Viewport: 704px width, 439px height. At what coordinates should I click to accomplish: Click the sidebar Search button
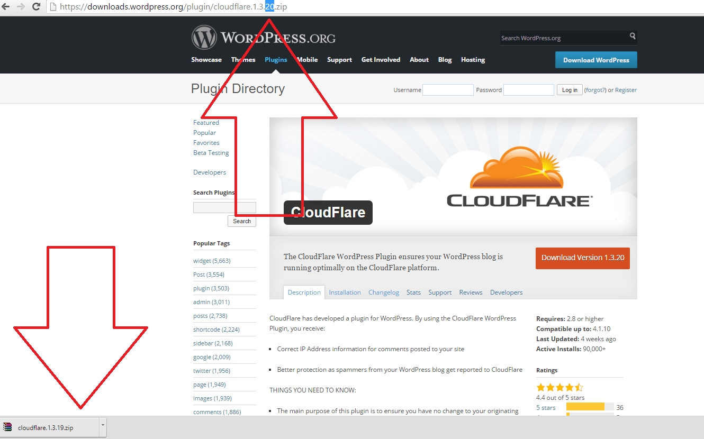coord(242,221)
